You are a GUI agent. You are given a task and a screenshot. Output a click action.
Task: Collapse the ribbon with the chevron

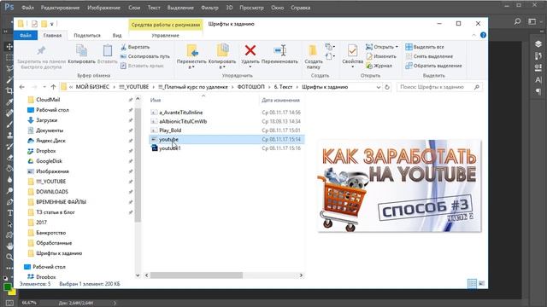(x=473, y=35)
